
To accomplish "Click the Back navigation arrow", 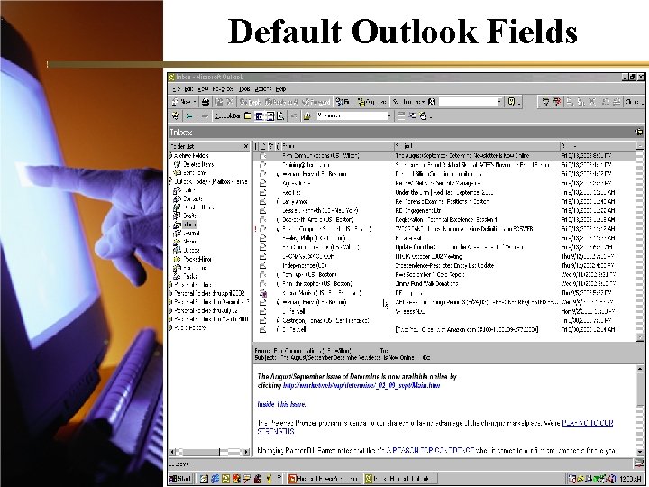I will (x=188, y=116).
